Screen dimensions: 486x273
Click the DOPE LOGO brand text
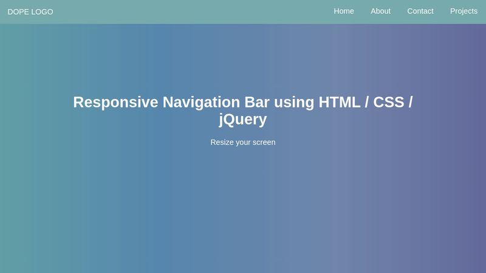click(30, 12)
